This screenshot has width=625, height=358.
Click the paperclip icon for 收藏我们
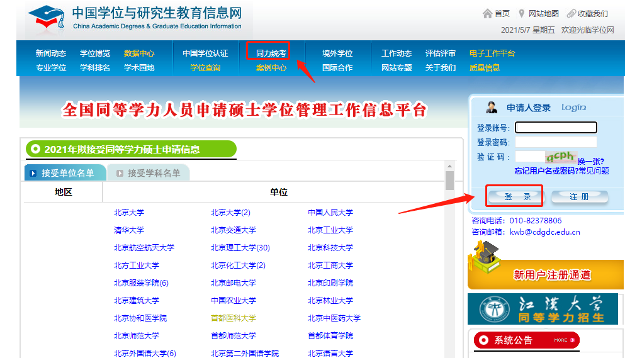(x=572, y=14)
